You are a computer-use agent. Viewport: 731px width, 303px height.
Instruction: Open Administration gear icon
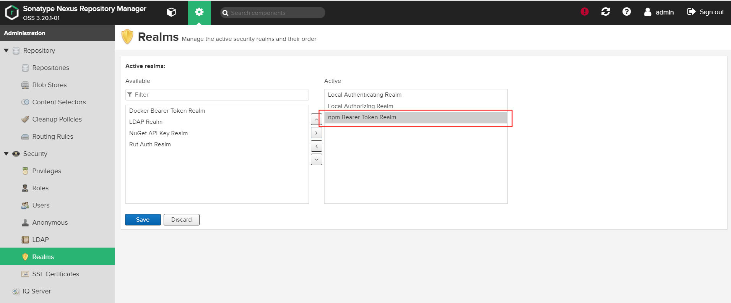199,12
